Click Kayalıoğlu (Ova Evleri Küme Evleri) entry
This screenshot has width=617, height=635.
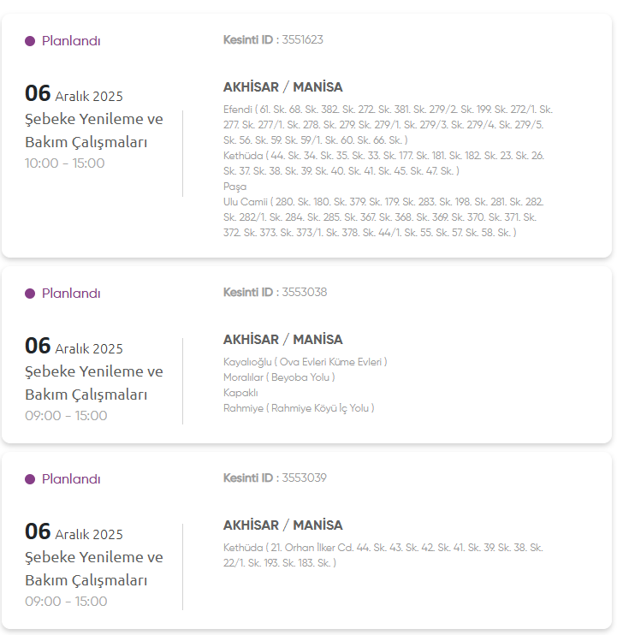pyautogui.click(x=305, y=362)
